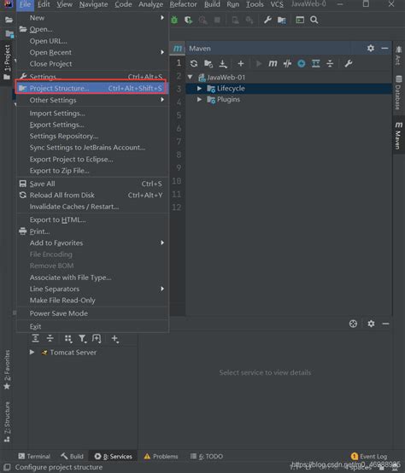The height and width of the screenshot is (473, 405).
Task: Expand the Tomcat Server service node
Action: (x=32, y=352)
